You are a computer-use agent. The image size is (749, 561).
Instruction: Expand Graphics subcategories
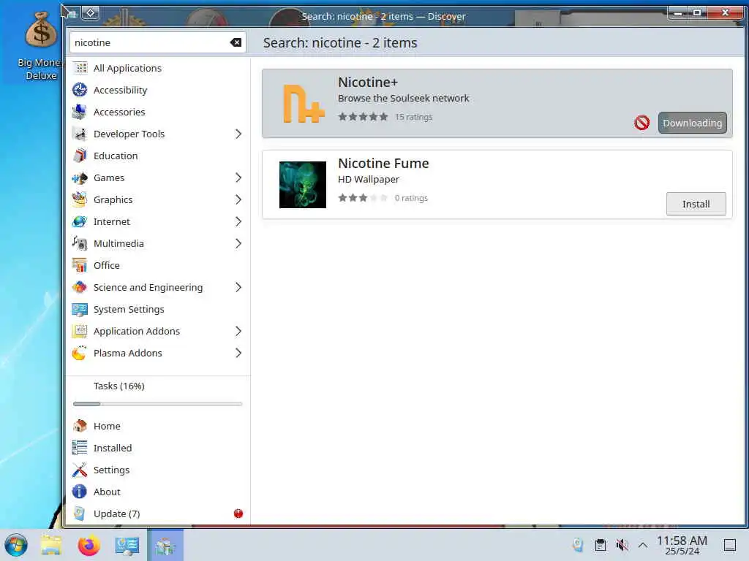238,200
